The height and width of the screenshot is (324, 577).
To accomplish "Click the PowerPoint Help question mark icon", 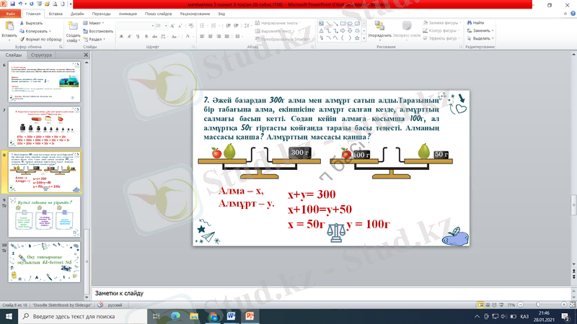I will click(571, 14).
